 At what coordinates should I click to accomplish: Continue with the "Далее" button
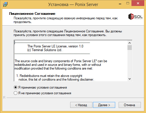pyautogui.click(x=104, y=105)
